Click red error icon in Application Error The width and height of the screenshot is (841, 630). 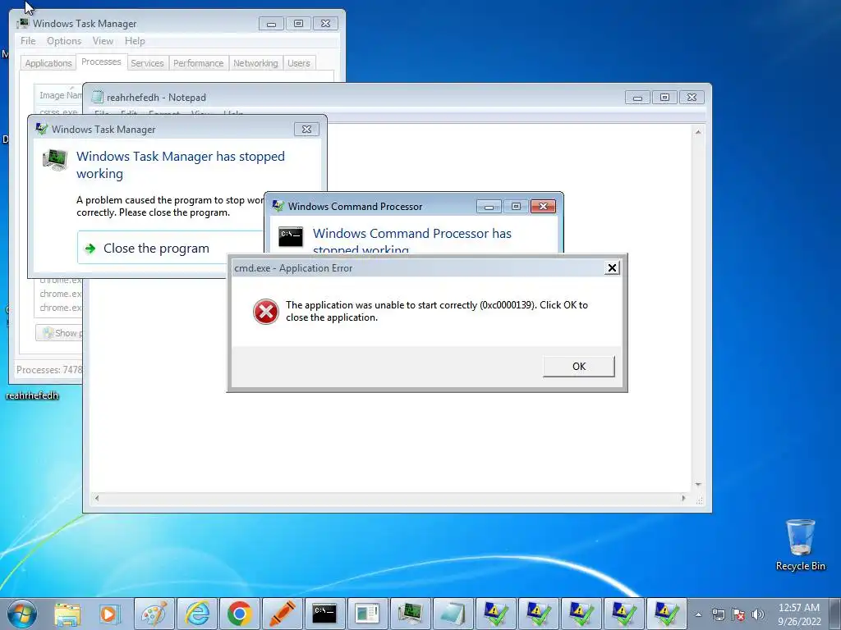(266, 312)
